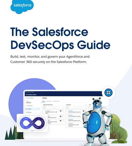
Task: Click the Salesforce cloud logo at top
Action: [22, 7]
